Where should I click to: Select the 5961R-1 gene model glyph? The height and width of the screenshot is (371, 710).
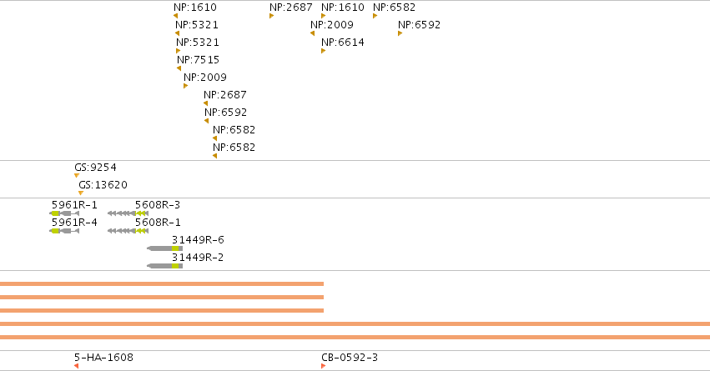tap(64, 213)
